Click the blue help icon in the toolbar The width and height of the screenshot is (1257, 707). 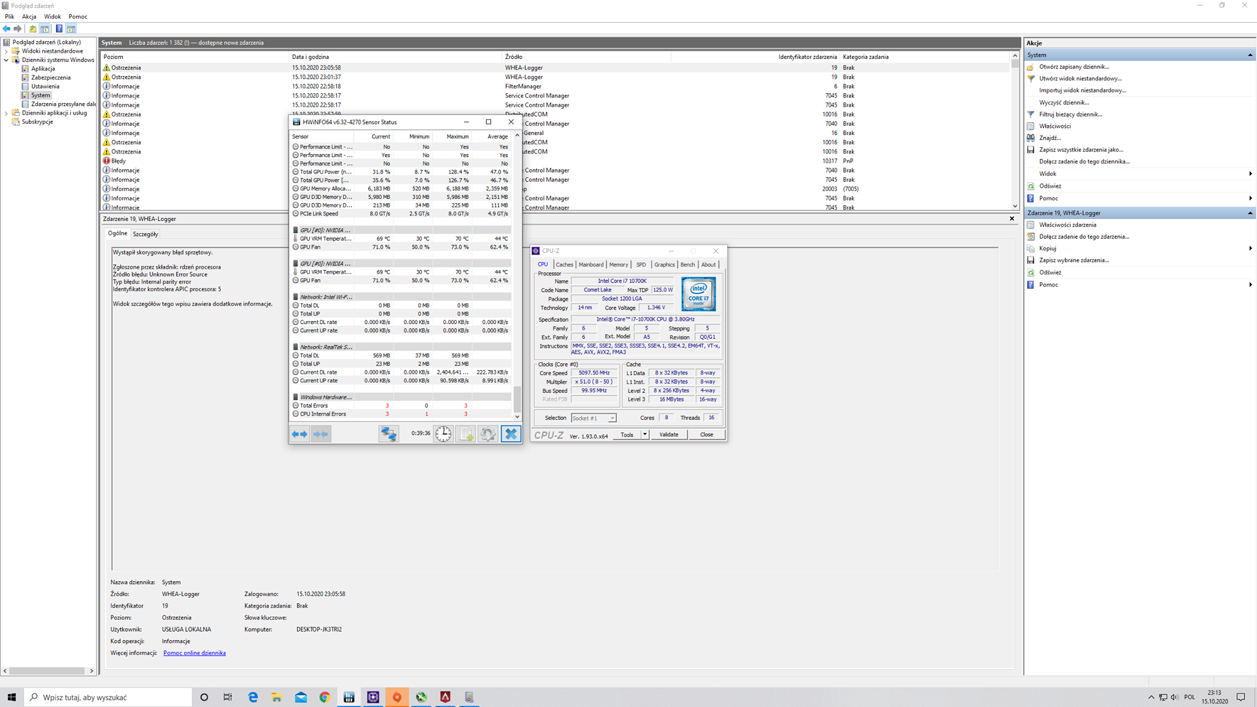point(59,29)
